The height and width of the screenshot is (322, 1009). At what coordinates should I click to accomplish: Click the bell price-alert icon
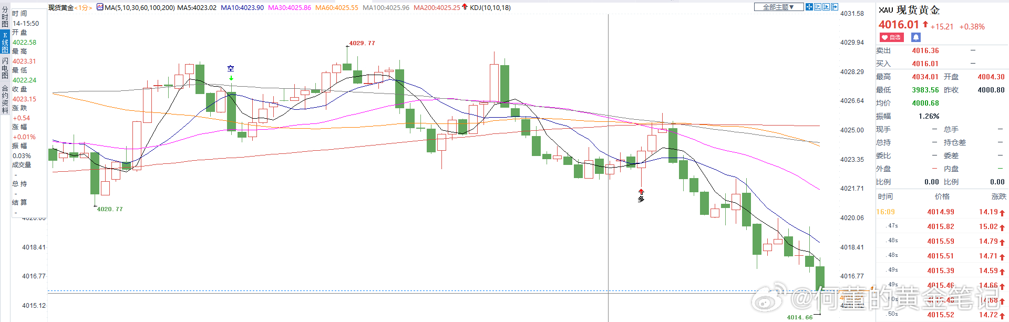tap(916, 37)
